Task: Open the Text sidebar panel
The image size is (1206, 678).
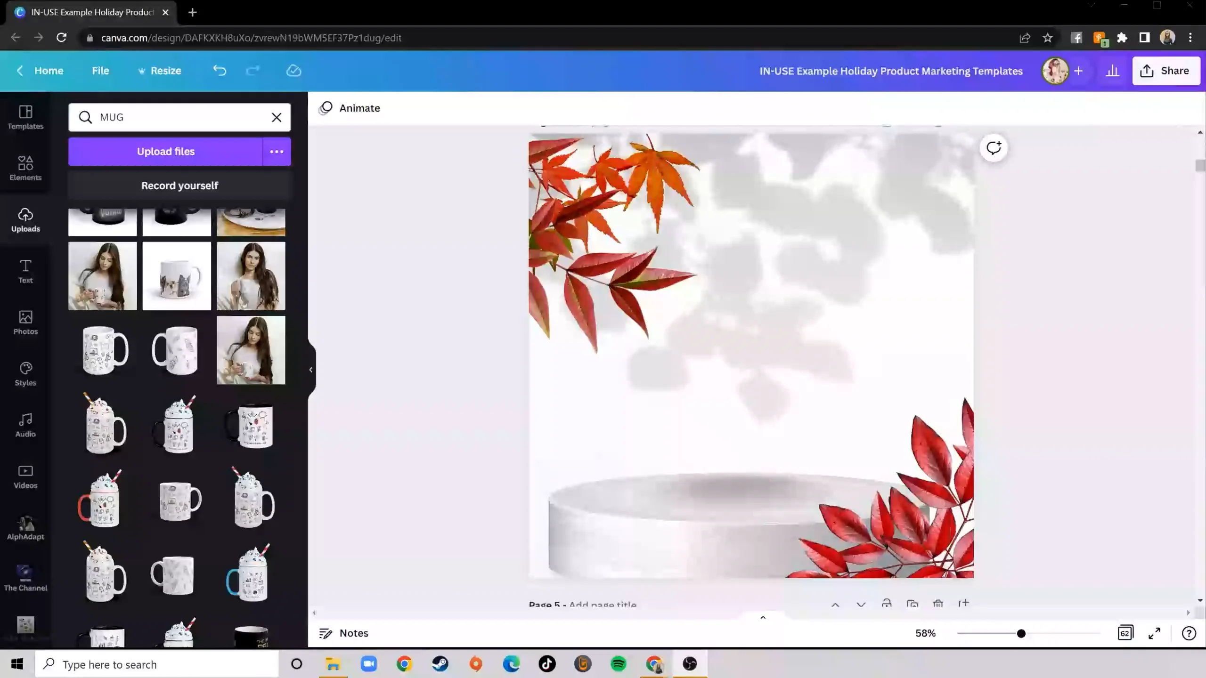Action: (x=25, y=271)
